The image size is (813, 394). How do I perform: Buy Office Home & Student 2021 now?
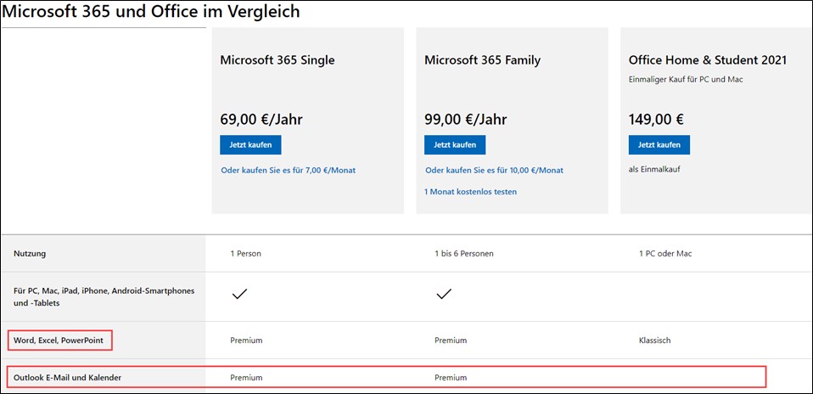coord(659,145)
